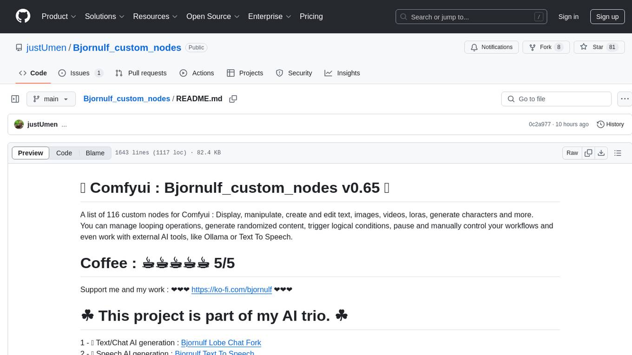This screenshot has width=632, height=355.
Task: Click the justUmen commit author name
Action: tap(43, 125)
